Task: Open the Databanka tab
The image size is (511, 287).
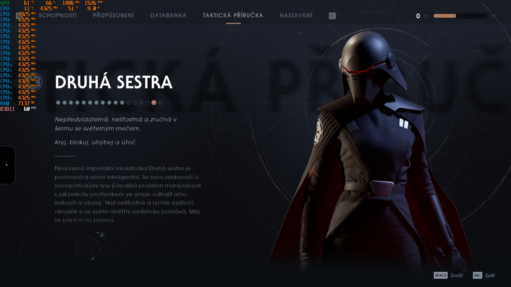Action: (168, 15)
